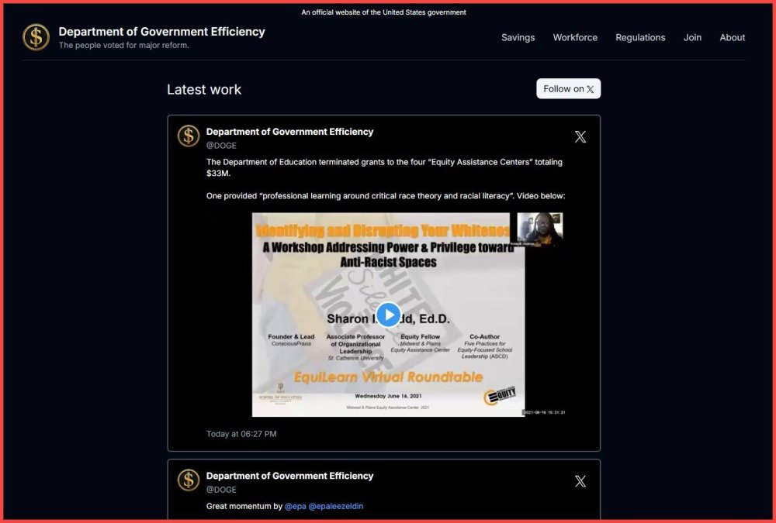Open the Savings page from the navigation

coord(518,37)
